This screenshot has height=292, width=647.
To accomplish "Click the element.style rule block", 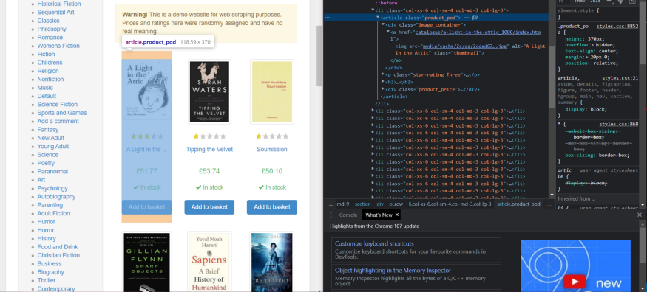I will (x=598, y=13).
